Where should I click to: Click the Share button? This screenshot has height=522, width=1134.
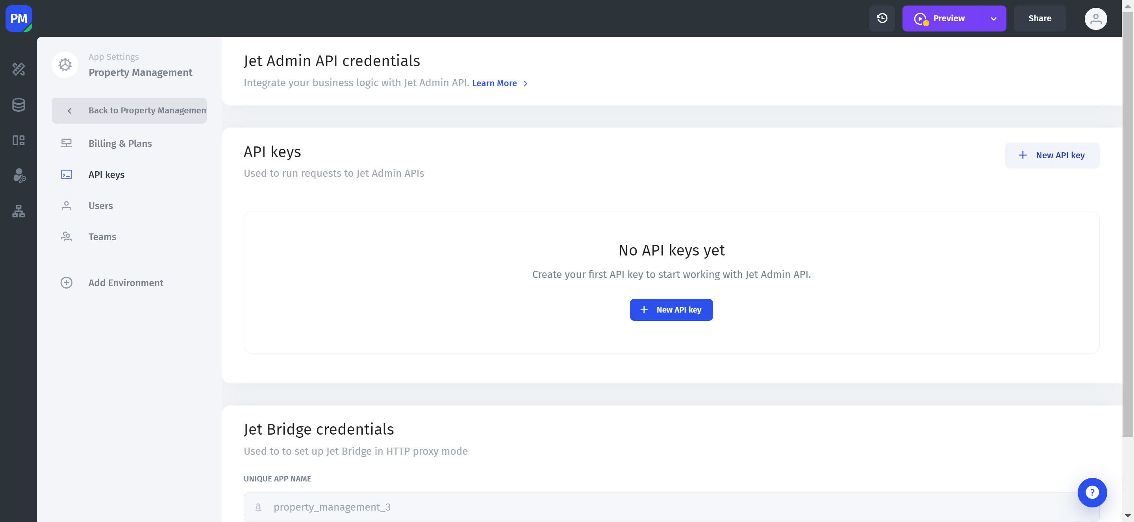[1040, 19]
